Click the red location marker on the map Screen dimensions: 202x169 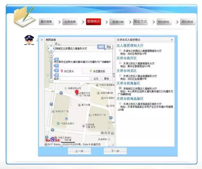point(77,92)
